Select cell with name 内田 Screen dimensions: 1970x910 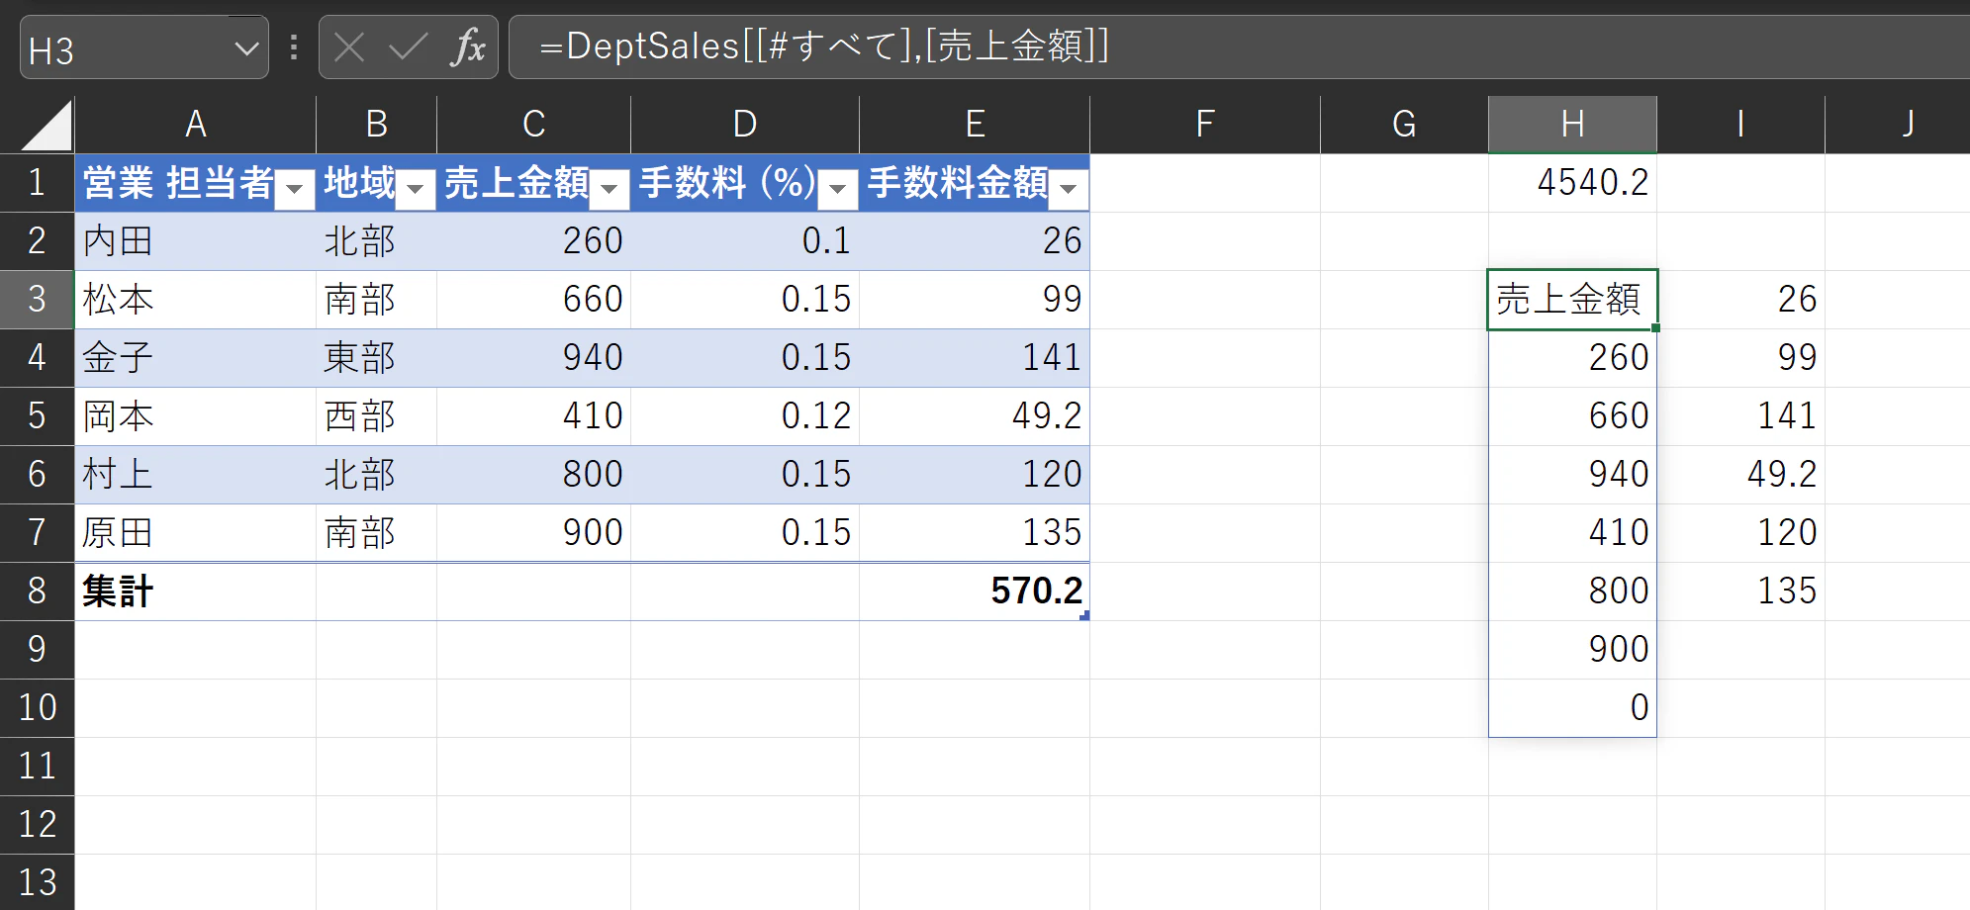[196, 241]
